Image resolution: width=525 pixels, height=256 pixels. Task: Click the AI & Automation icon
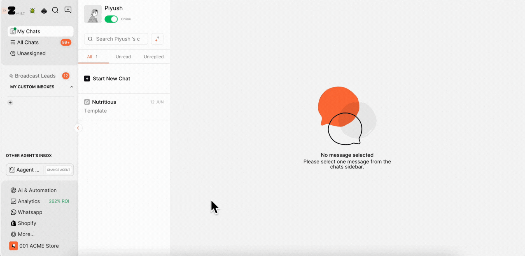pos(13,190)
